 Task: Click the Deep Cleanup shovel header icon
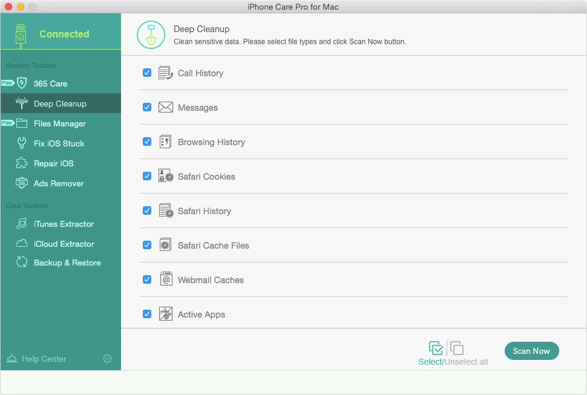pos(151,35)
